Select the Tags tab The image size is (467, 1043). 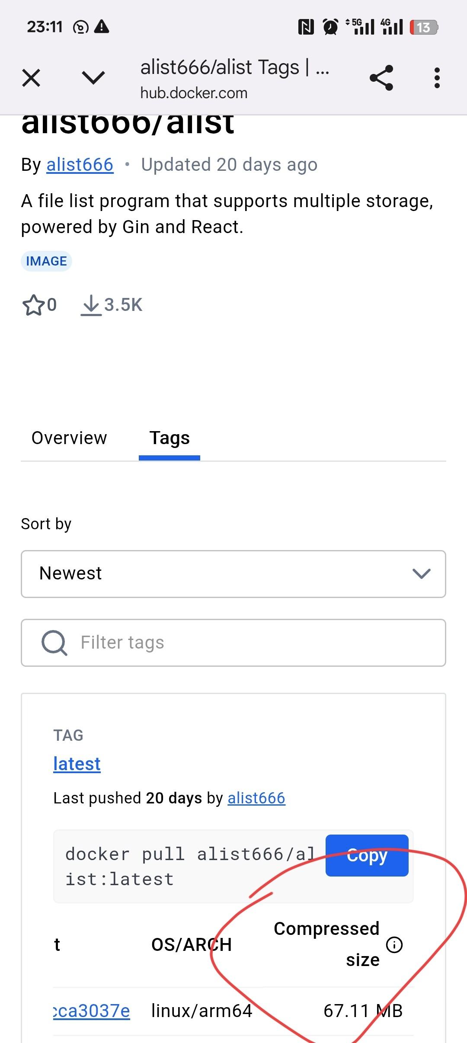pos(170,438)
